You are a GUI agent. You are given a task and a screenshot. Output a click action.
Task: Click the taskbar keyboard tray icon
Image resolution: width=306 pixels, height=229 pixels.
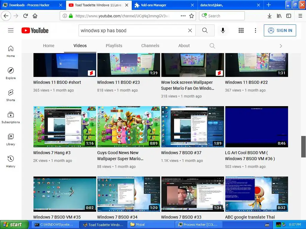point(267,225)
